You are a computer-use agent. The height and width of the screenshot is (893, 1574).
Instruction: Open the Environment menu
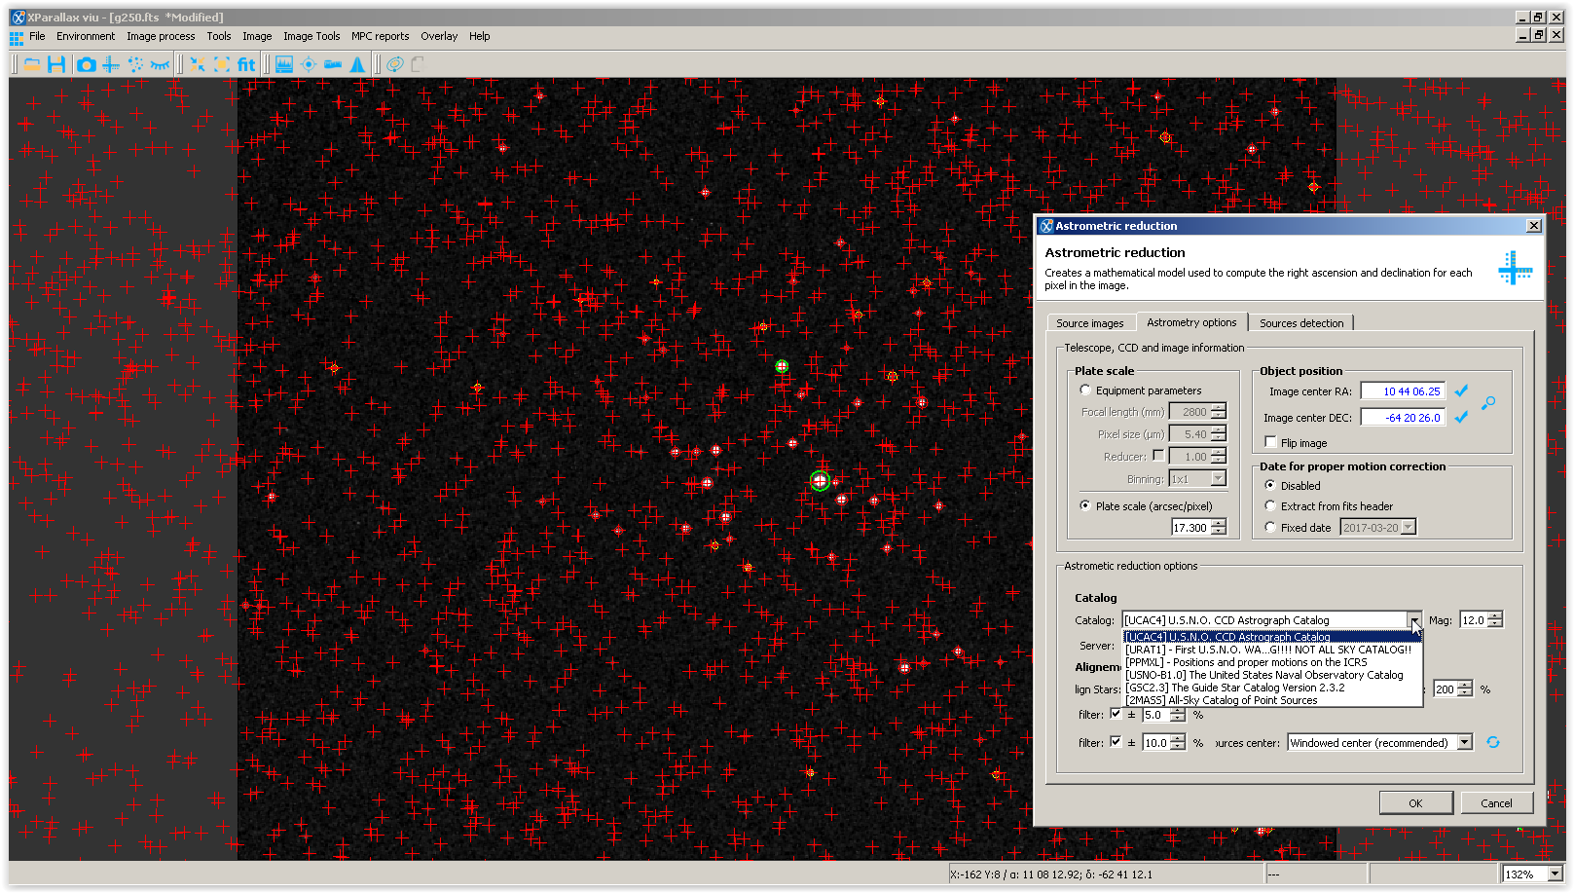[86, 36]
